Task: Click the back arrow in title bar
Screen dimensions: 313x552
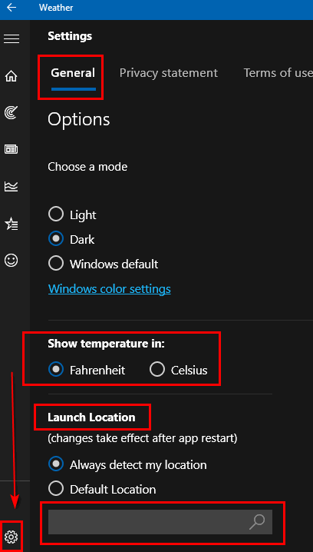Action: (12, 8)
